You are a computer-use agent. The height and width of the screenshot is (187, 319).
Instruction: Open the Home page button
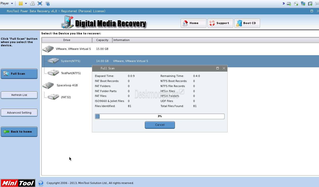pyautogui.click(x=193, y=23)
